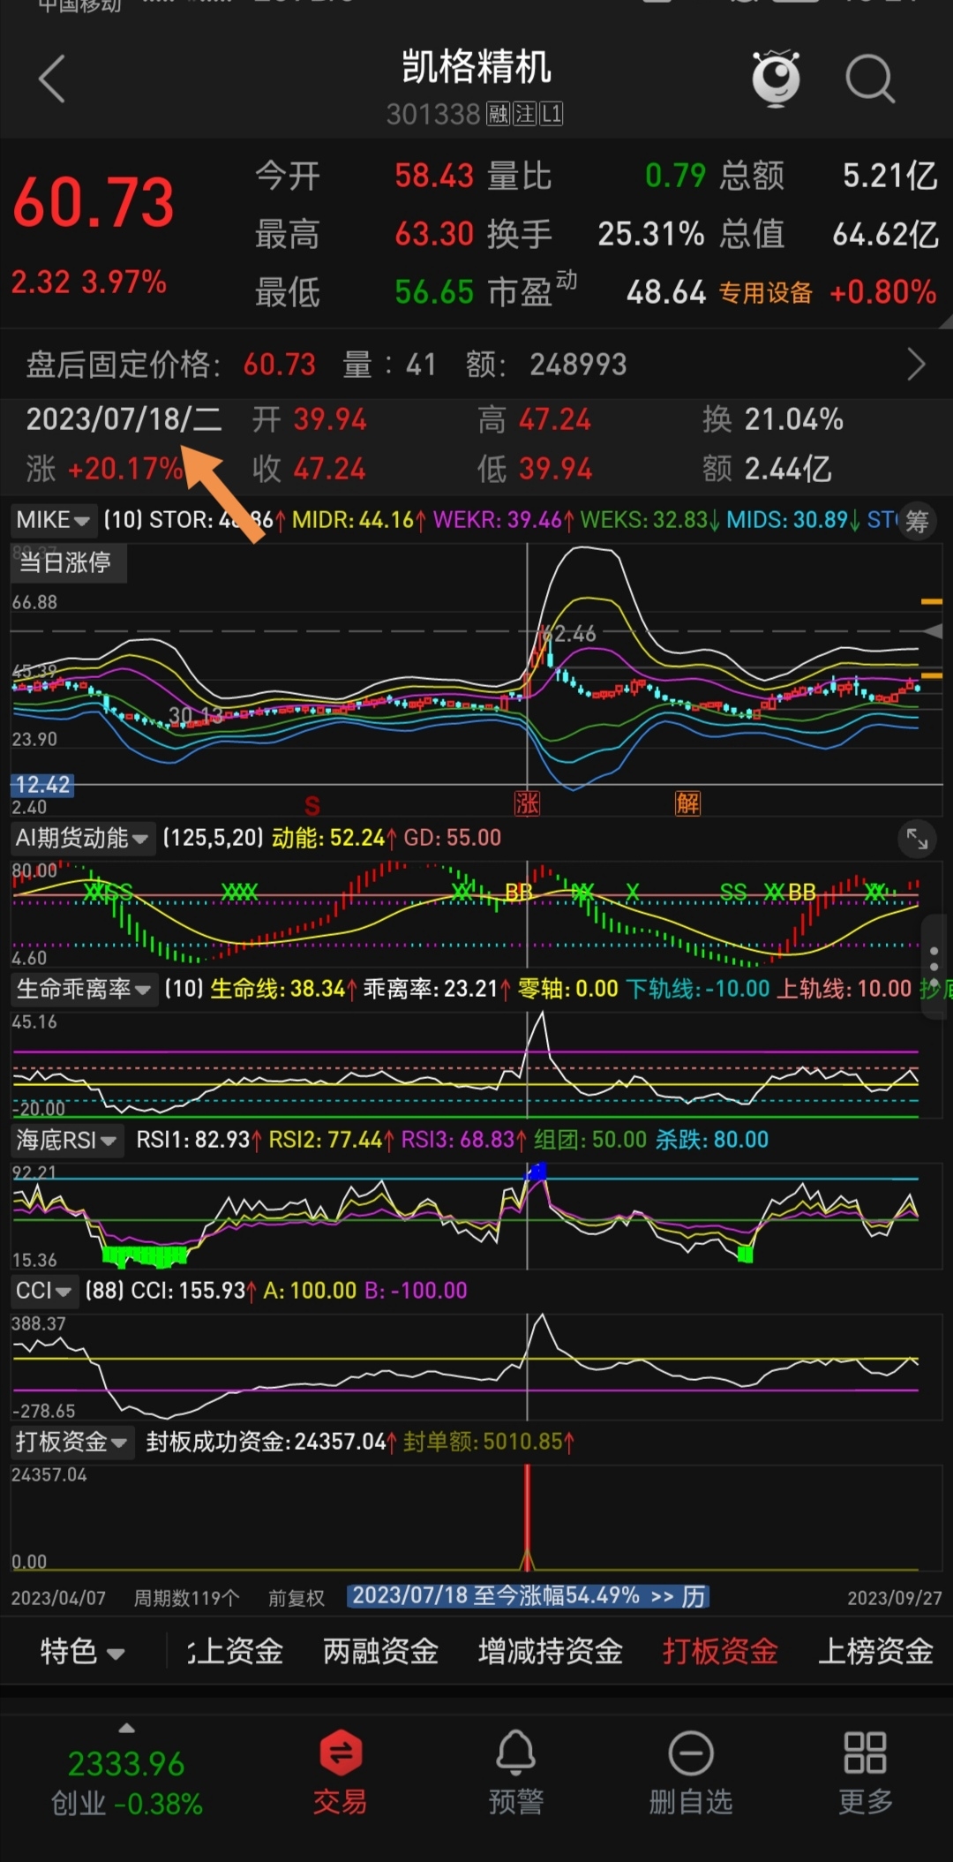Open the 2023/07/18至今涨幅 history link

pyautogui.click(x=529, y=1596)
